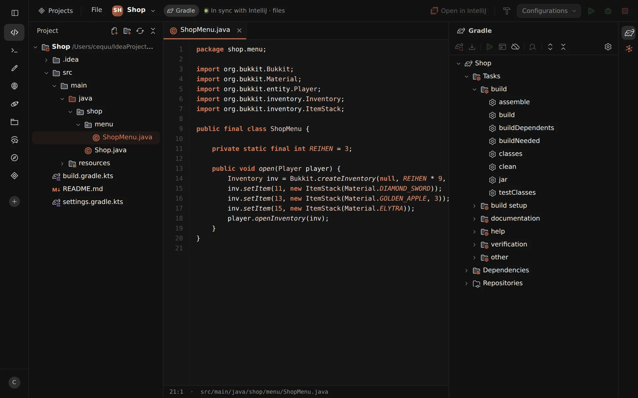This screenshot has width=638, height=398.
Task: Click the plus button in left sidebar
Action: 14,202
